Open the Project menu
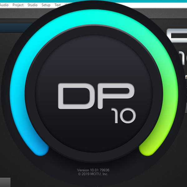Screen dimensions: 187x187 18,5
